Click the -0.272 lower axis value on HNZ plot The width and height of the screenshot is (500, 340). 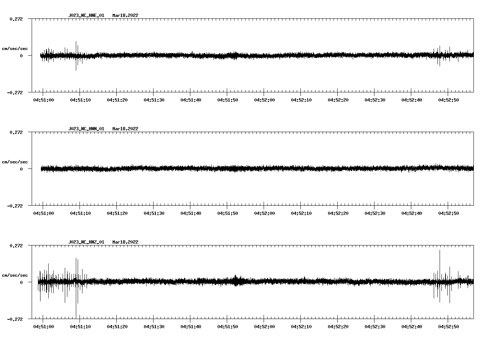(x=15, y=319)
